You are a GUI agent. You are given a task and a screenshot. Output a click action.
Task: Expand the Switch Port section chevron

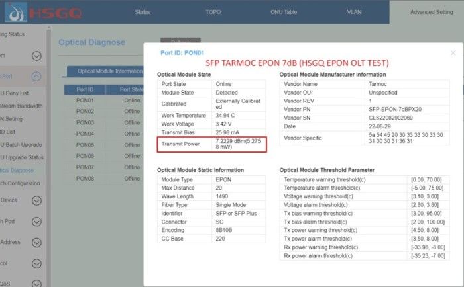pos(37,221)
